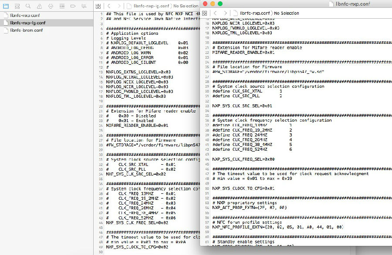Select libnfc-nxp-lg.conf in file list

27,23
